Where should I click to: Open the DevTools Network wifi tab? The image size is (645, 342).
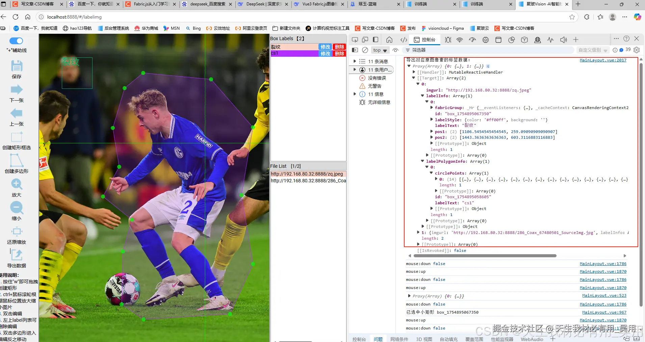point(460,40)
